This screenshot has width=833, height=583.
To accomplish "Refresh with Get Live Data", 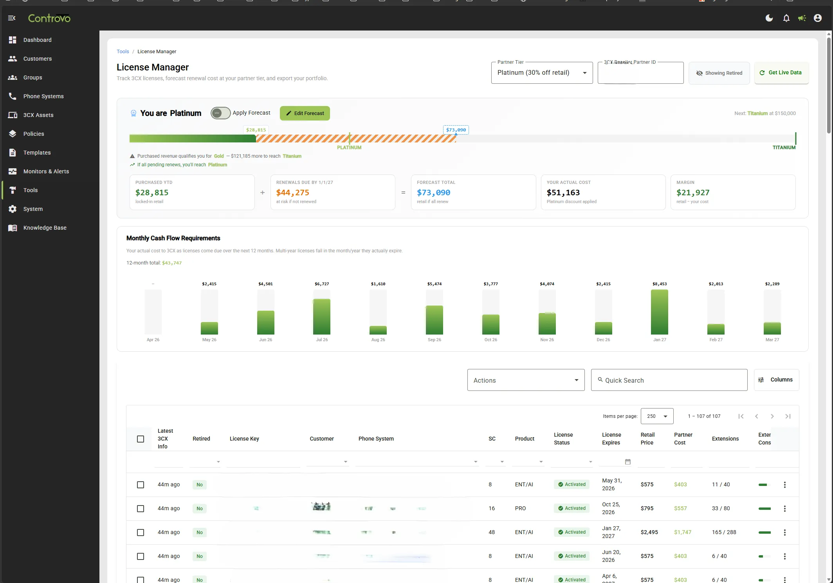I will (781, 73).
